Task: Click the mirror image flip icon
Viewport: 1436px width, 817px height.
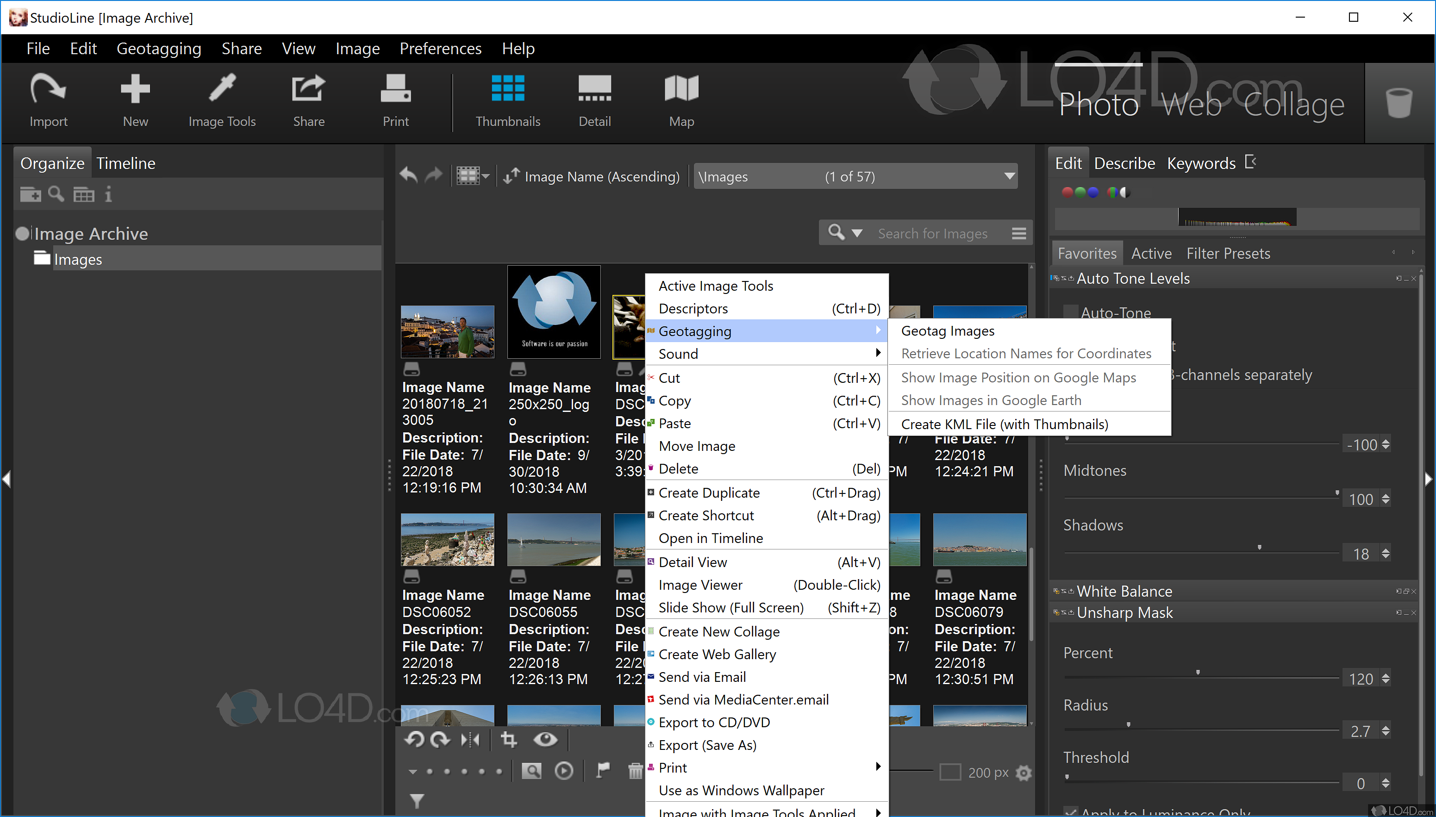Action: (470, 740)
